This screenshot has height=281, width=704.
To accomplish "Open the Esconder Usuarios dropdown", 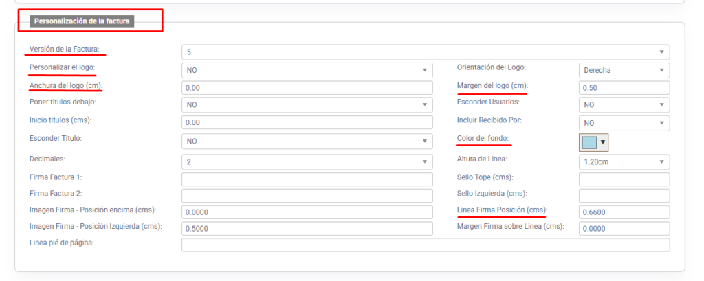I will coord(624,104).
